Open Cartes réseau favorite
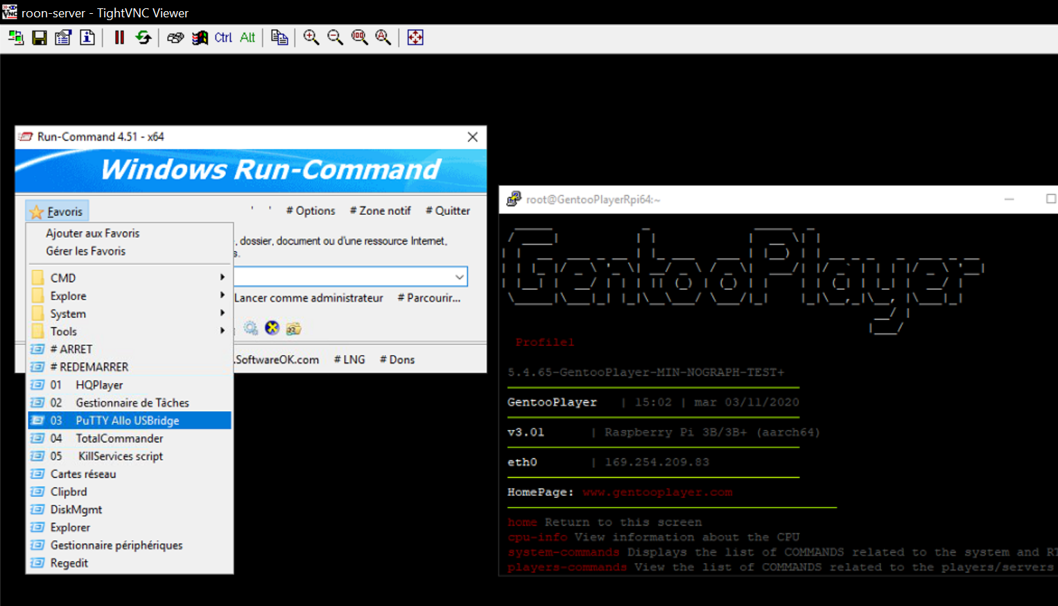 pos(129,474)
